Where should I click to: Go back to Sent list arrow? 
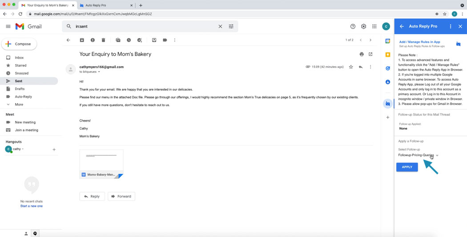tap(68, 40)
